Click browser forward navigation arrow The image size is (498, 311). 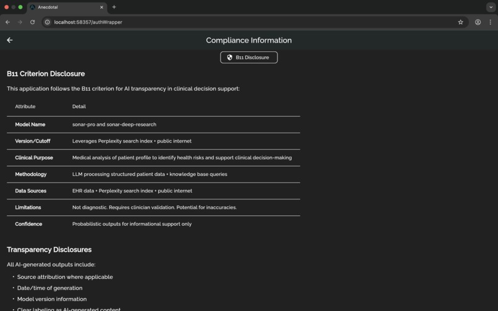[20, 22]
